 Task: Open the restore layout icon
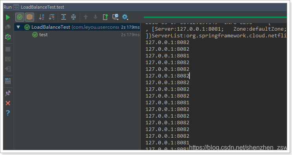click(8, 81)
